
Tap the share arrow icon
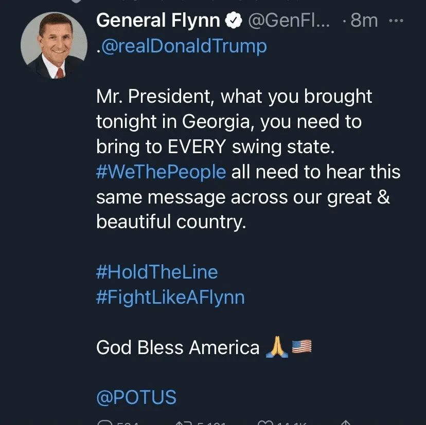(x=346, y=422)
